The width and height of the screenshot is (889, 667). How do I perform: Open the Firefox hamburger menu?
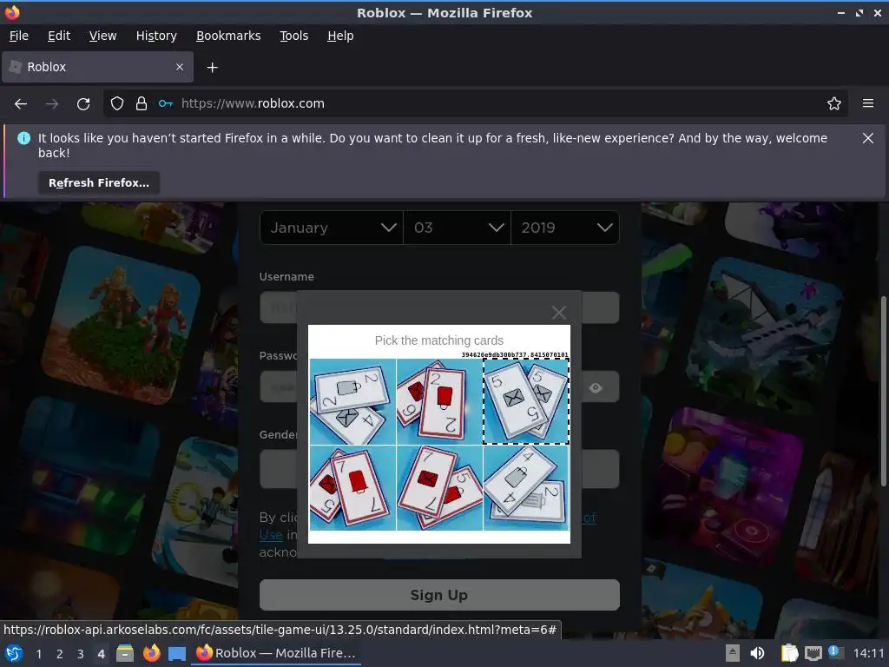tap(868, 104)
